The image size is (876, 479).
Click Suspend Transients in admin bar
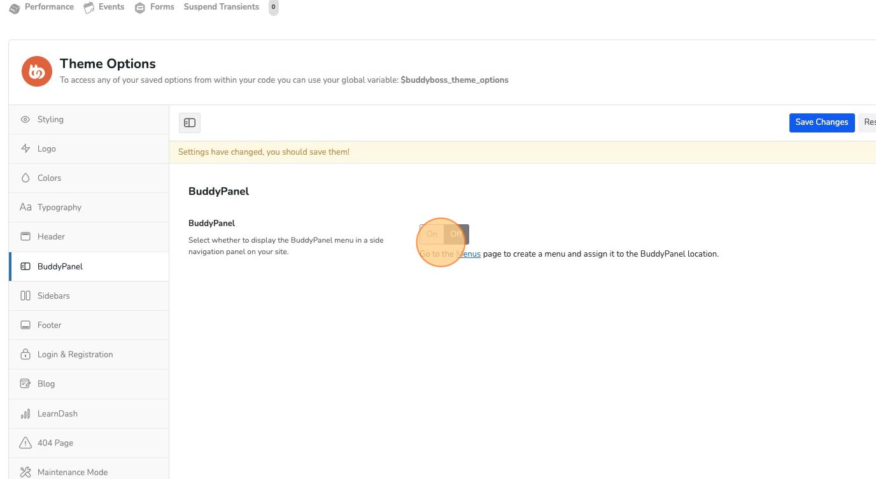[x=222, y=7]
